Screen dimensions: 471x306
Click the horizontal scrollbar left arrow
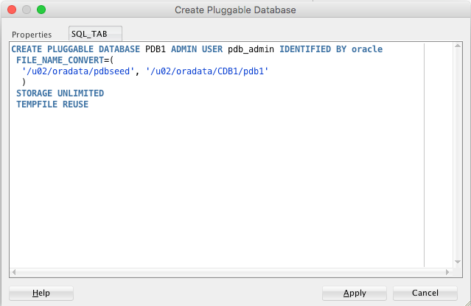[x=15, y=273]
